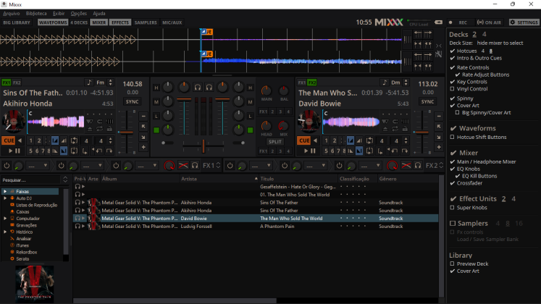Image resolution: width=541 pixels, height=304 pixels.
Task: Trigger hotcue 5 on deck 2
Action: point(326,151)
